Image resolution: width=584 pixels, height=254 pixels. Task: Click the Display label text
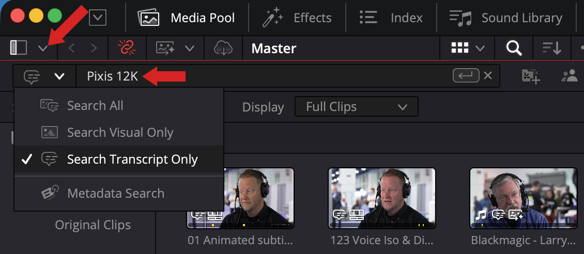(263, 107)
